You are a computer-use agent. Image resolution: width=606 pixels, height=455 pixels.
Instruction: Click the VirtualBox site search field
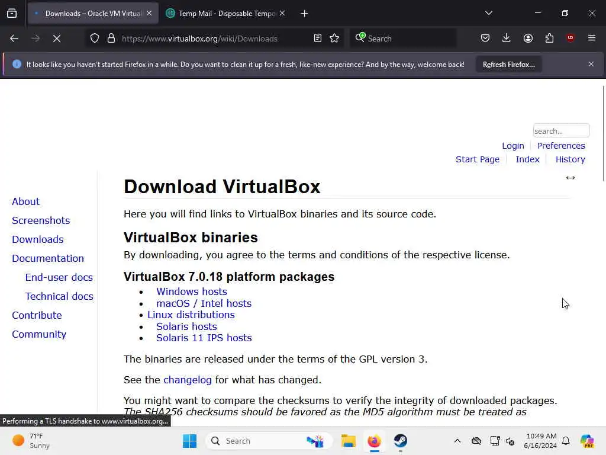561,131
